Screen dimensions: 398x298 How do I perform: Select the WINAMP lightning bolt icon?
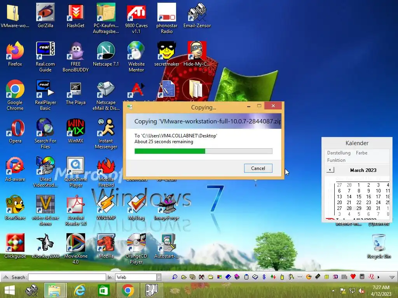click(106, 208)
